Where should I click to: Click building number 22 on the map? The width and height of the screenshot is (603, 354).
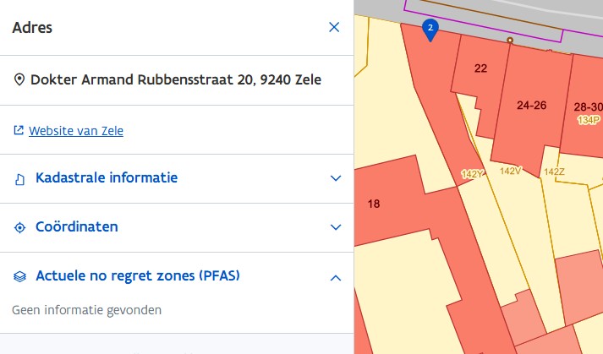coord(480,68)
